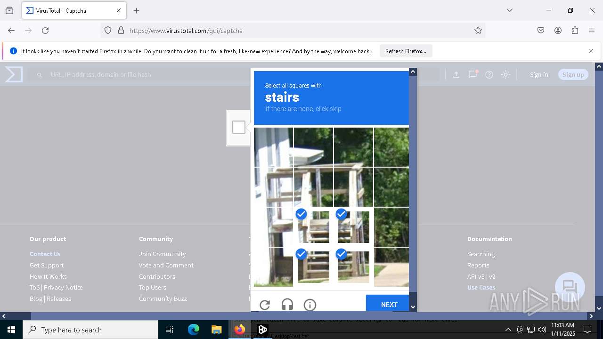
Task: Click the VirusTotal logo icon
Action: 14,74
